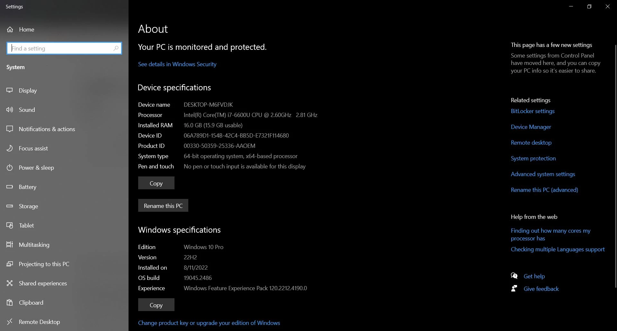This screenshot has height=331, width=617.
Task: Click the Focus assist moon icon
Action: (10, 148)
